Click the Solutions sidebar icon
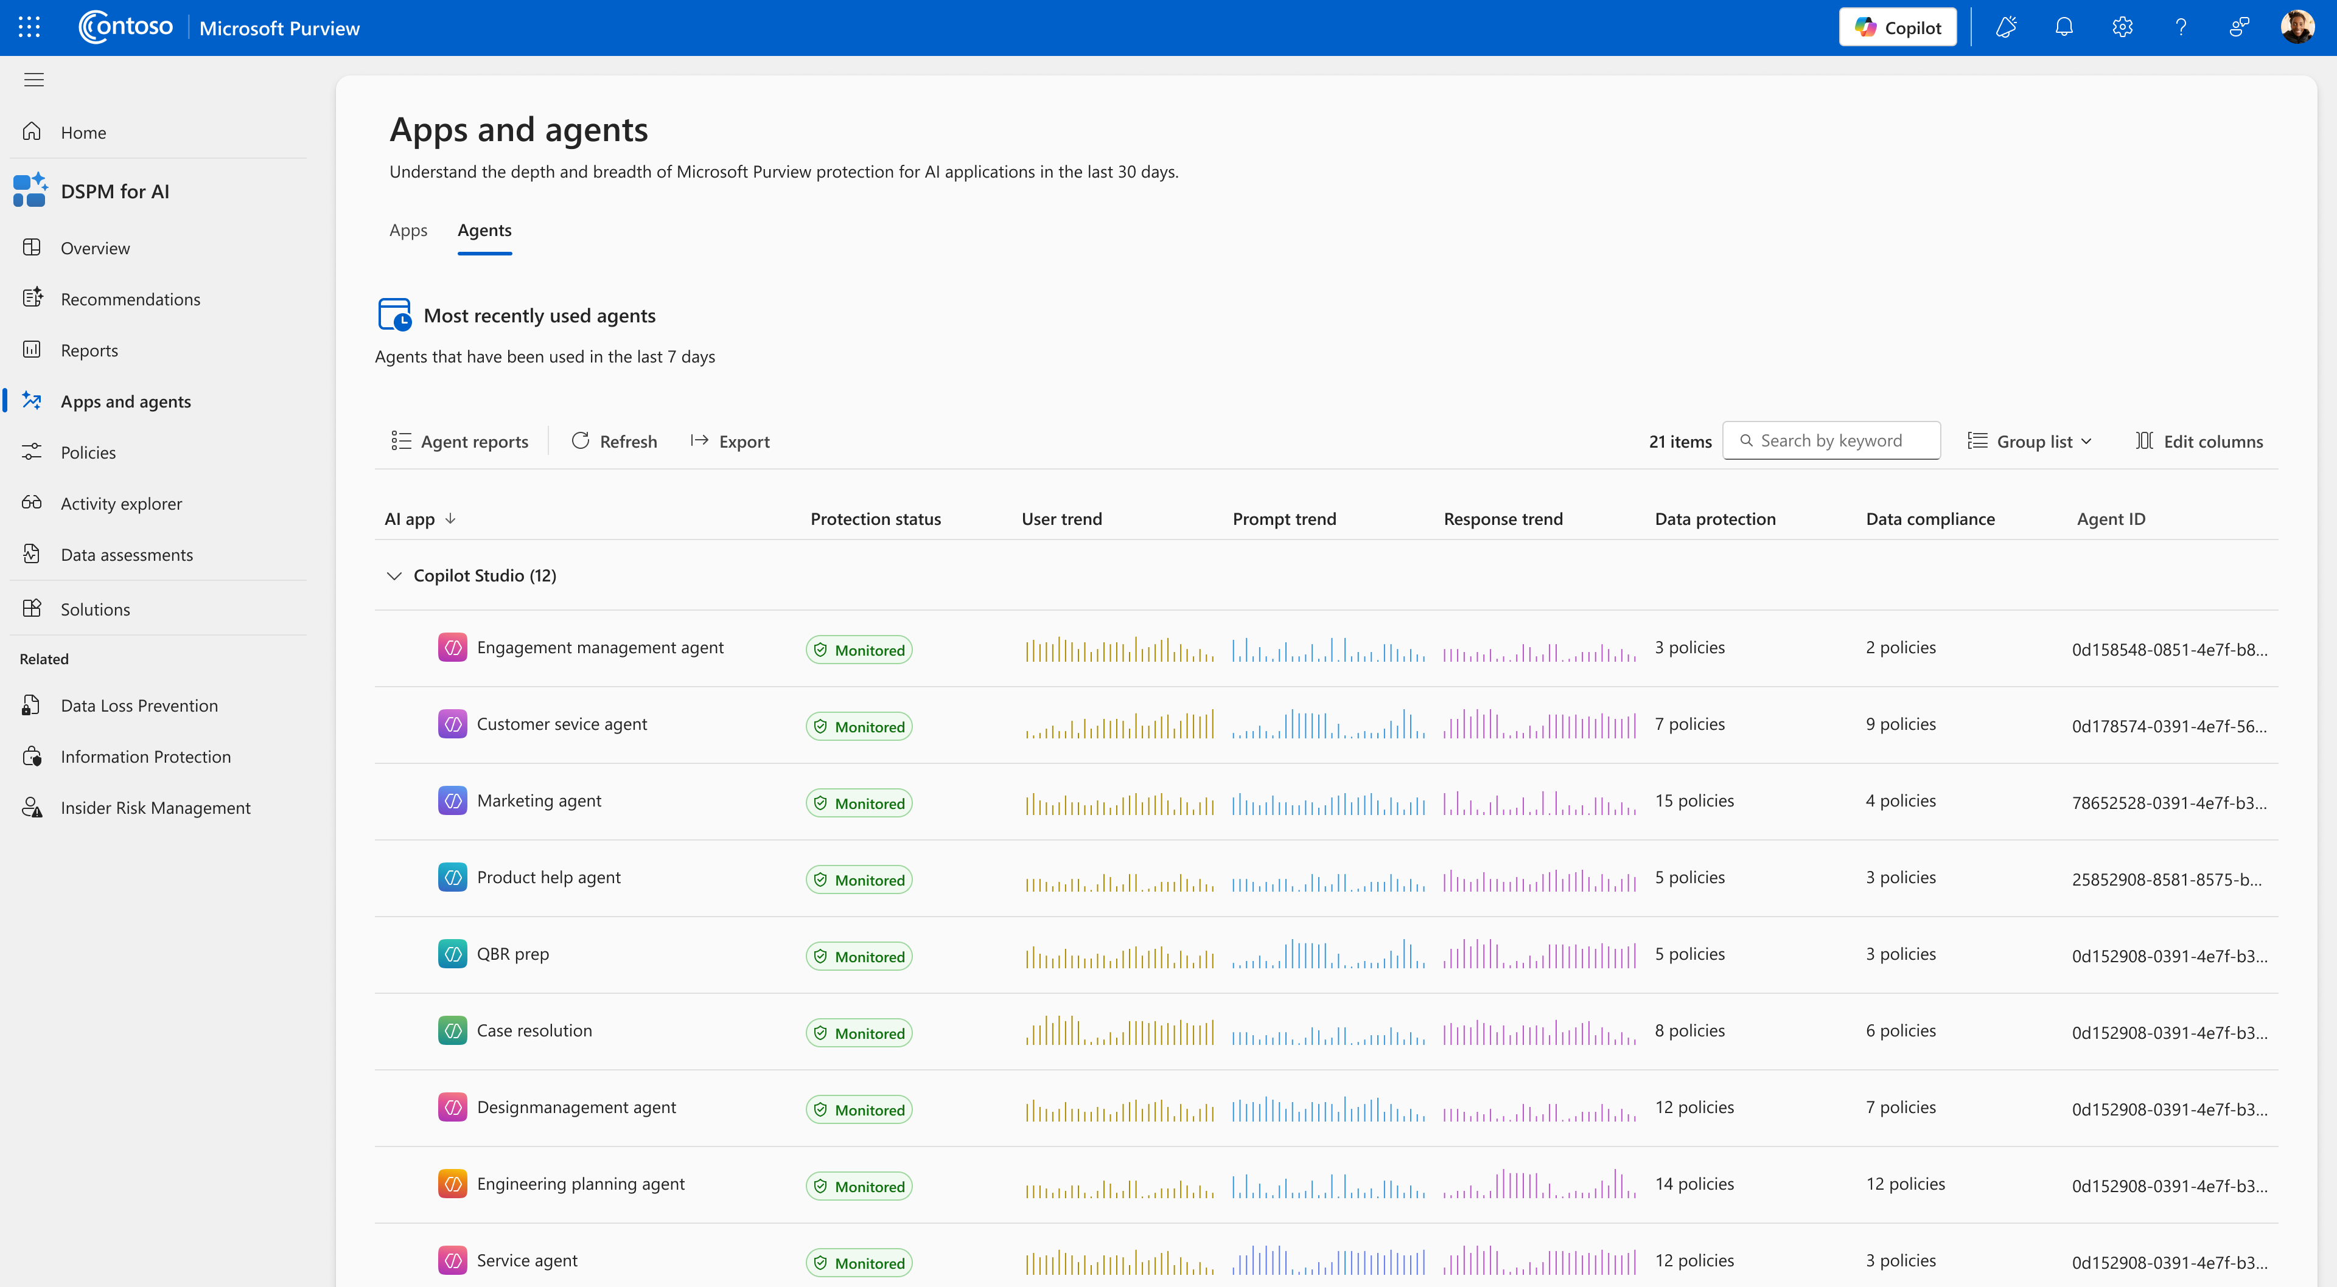2337x1287 pixels. click(x=32, y=609)
